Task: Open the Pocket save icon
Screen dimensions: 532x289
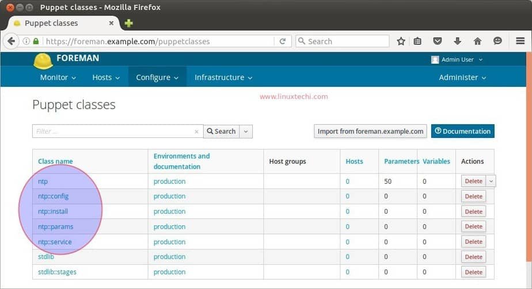Action: click(x=438, y=41)
